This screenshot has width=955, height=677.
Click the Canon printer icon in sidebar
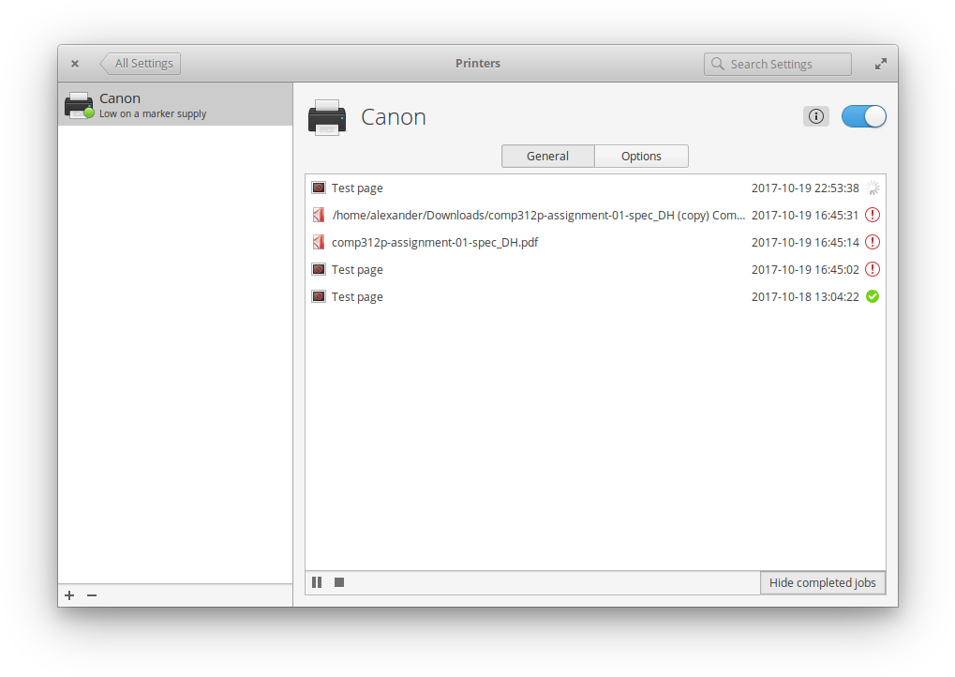(79, 105)
